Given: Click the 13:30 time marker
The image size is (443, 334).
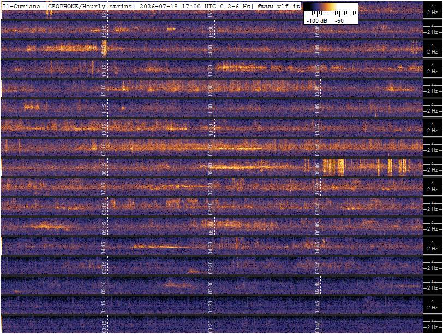Looking at the screenshot, I should [211, 71].
